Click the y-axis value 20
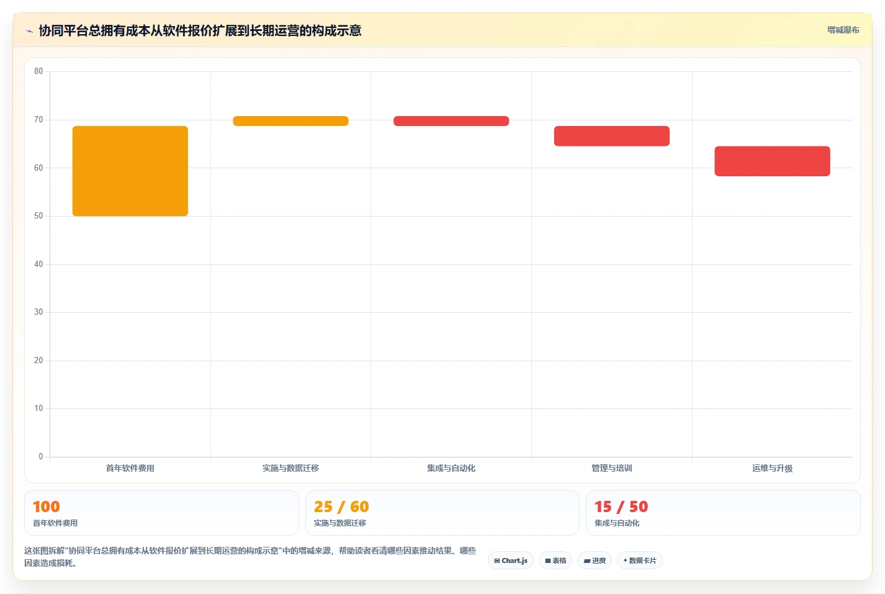This screenshot has height=594, width=885. [38, 361]
